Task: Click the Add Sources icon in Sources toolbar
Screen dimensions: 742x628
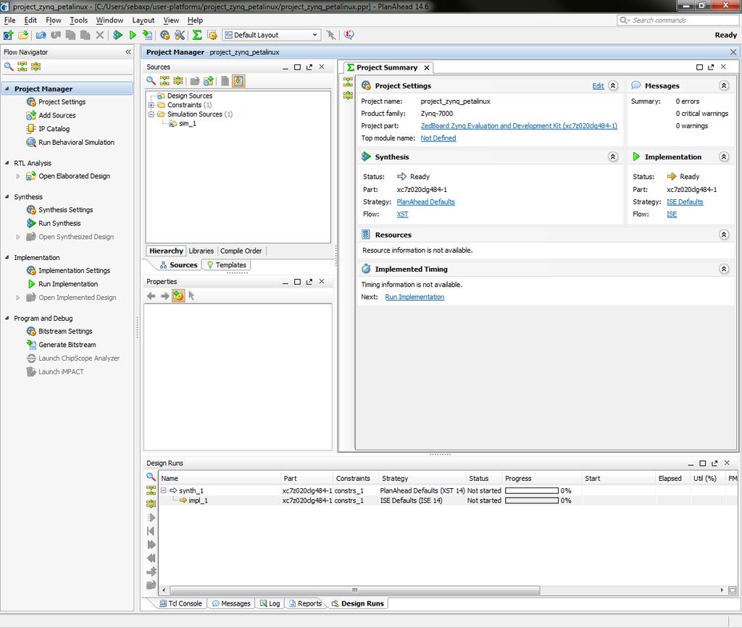Action: (209, 81)
